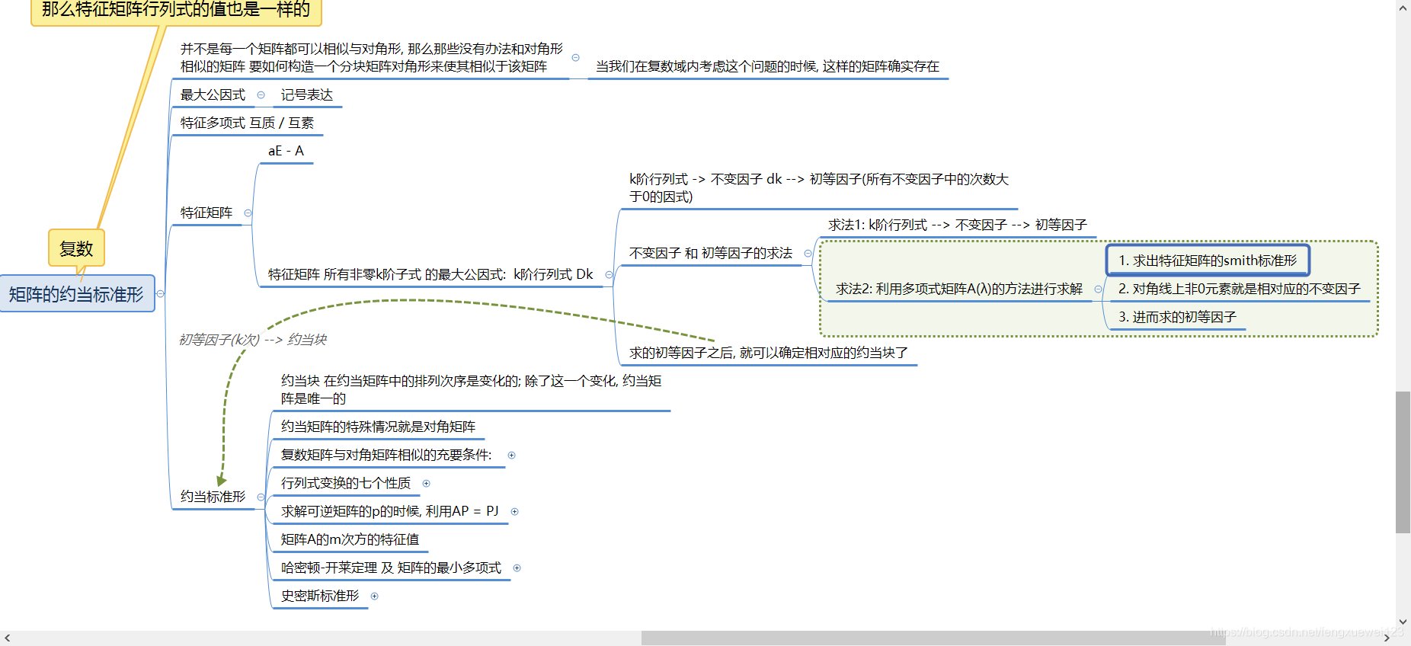The height and width of the screenshot is (646, 1411).
Task: Select node k阶行列式 -> 不变因子 dk
Action: 819,188
